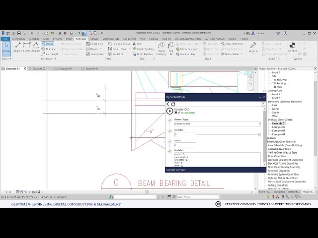
Task: Open Find/Replace text tool
Action: click(143, 54)
